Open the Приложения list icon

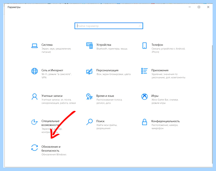click(144, 71)
